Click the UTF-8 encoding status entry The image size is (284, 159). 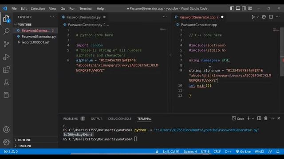click(205, 151)
